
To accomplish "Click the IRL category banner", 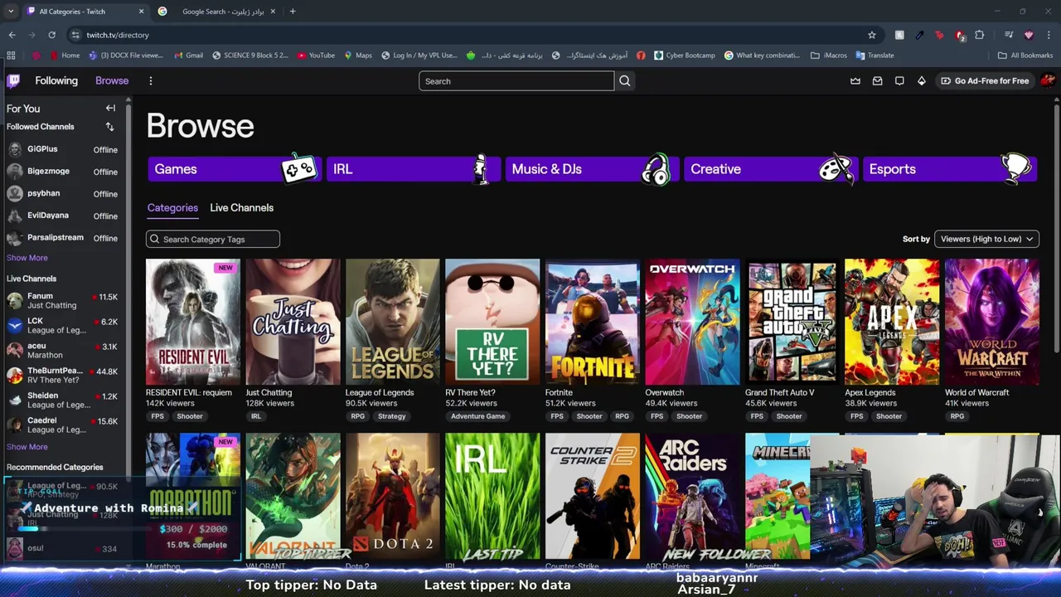I will coord(413,168).
